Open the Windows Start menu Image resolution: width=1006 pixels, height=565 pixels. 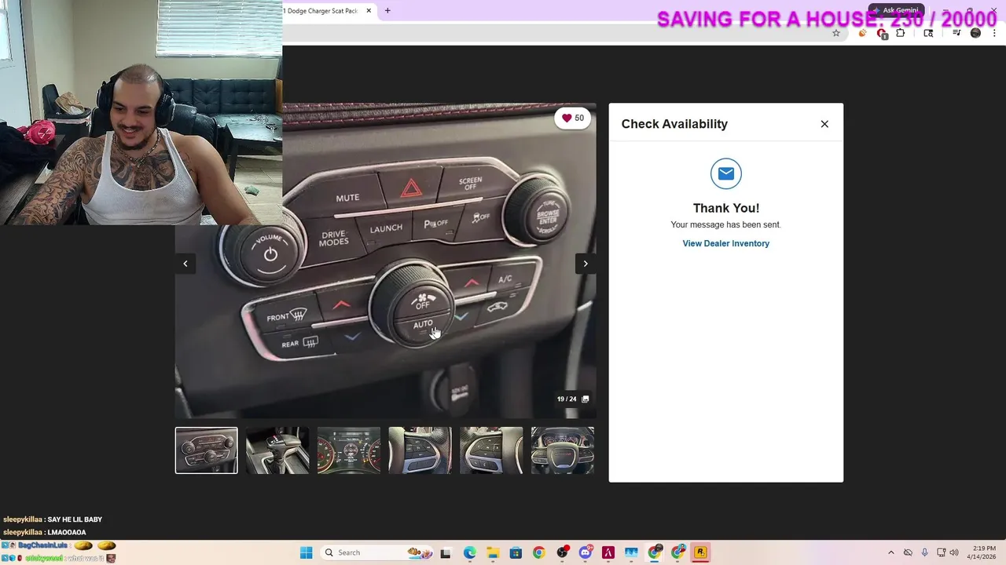click(306, 552)
